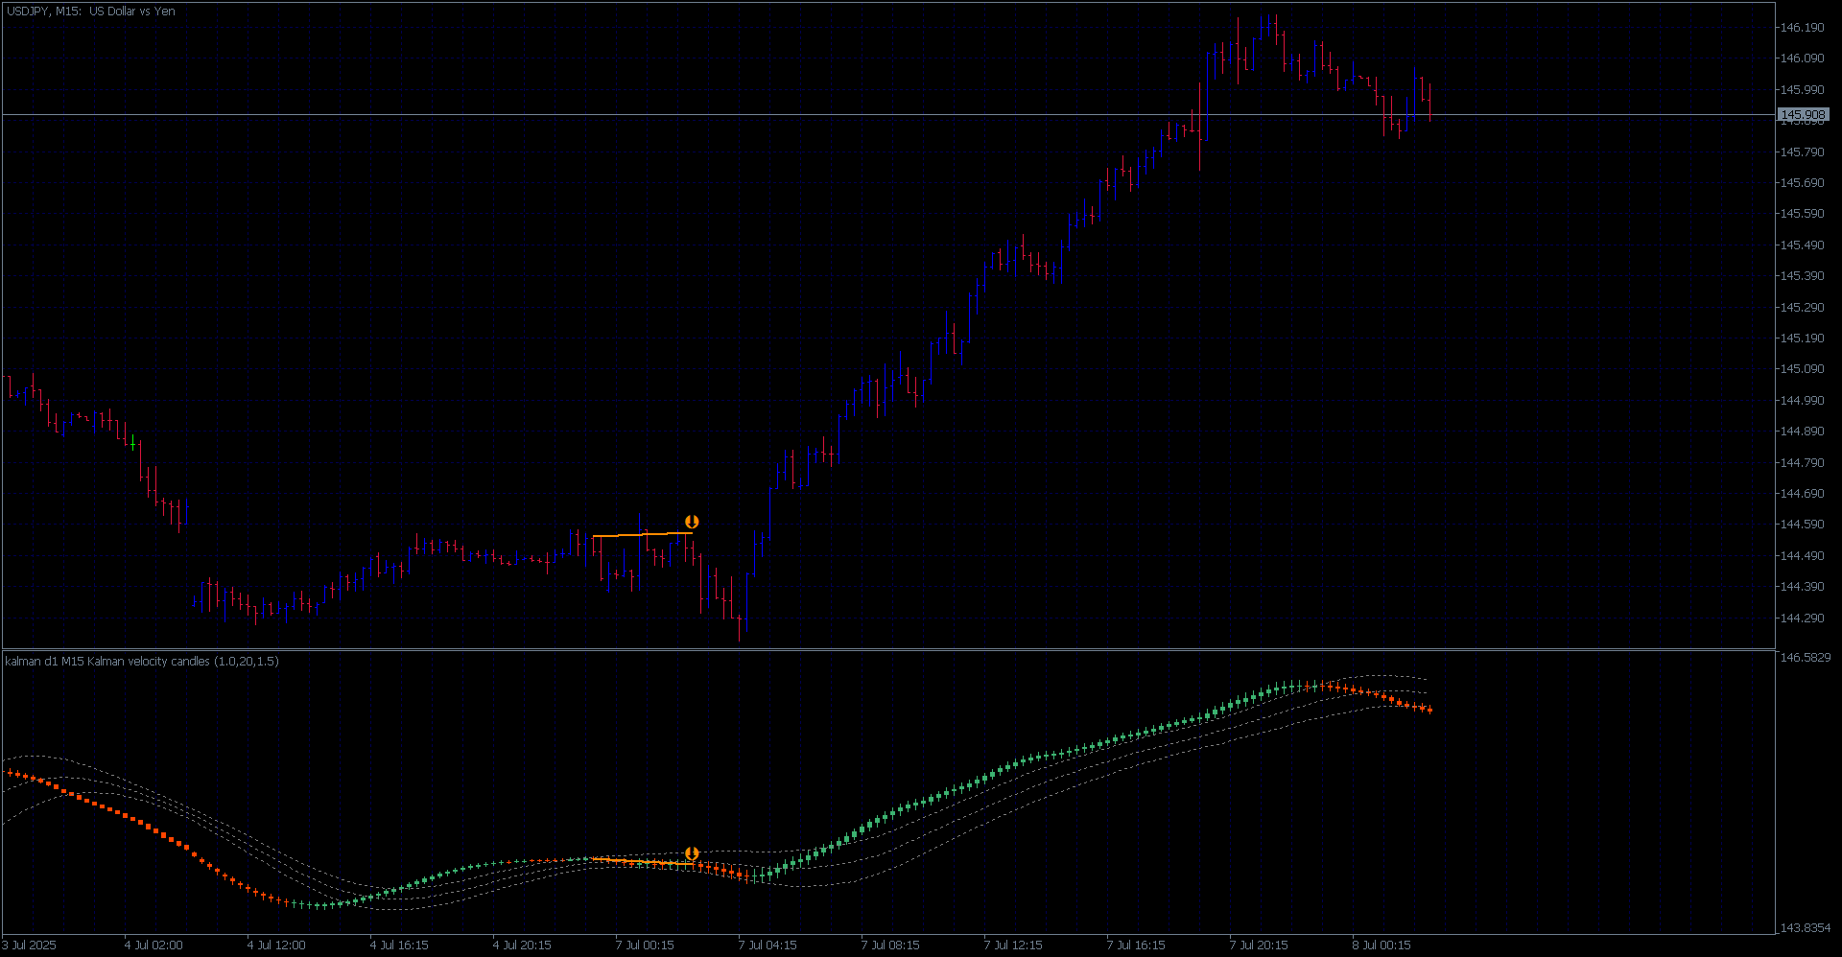Click the indicator scale value 146.5829
Image resolution: width=1842 pixels, height=957 pixels.
1805,658
